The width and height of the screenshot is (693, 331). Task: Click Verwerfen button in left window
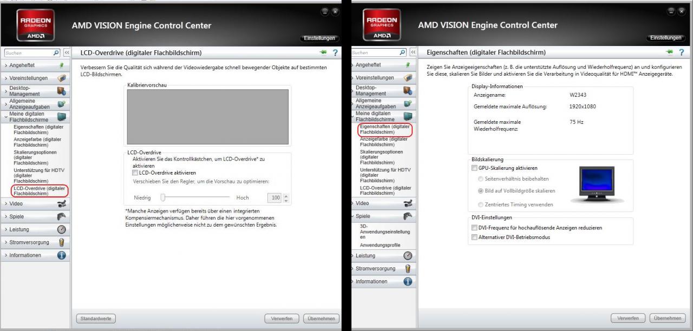pos(282,319)
